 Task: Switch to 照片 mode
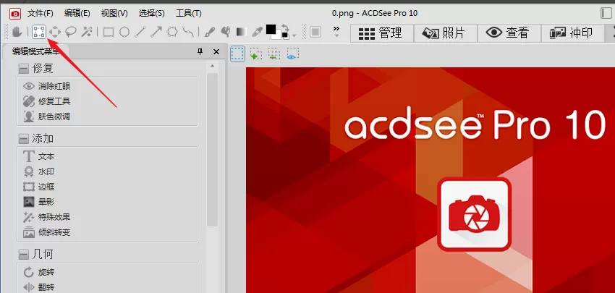tap(446, 33)
